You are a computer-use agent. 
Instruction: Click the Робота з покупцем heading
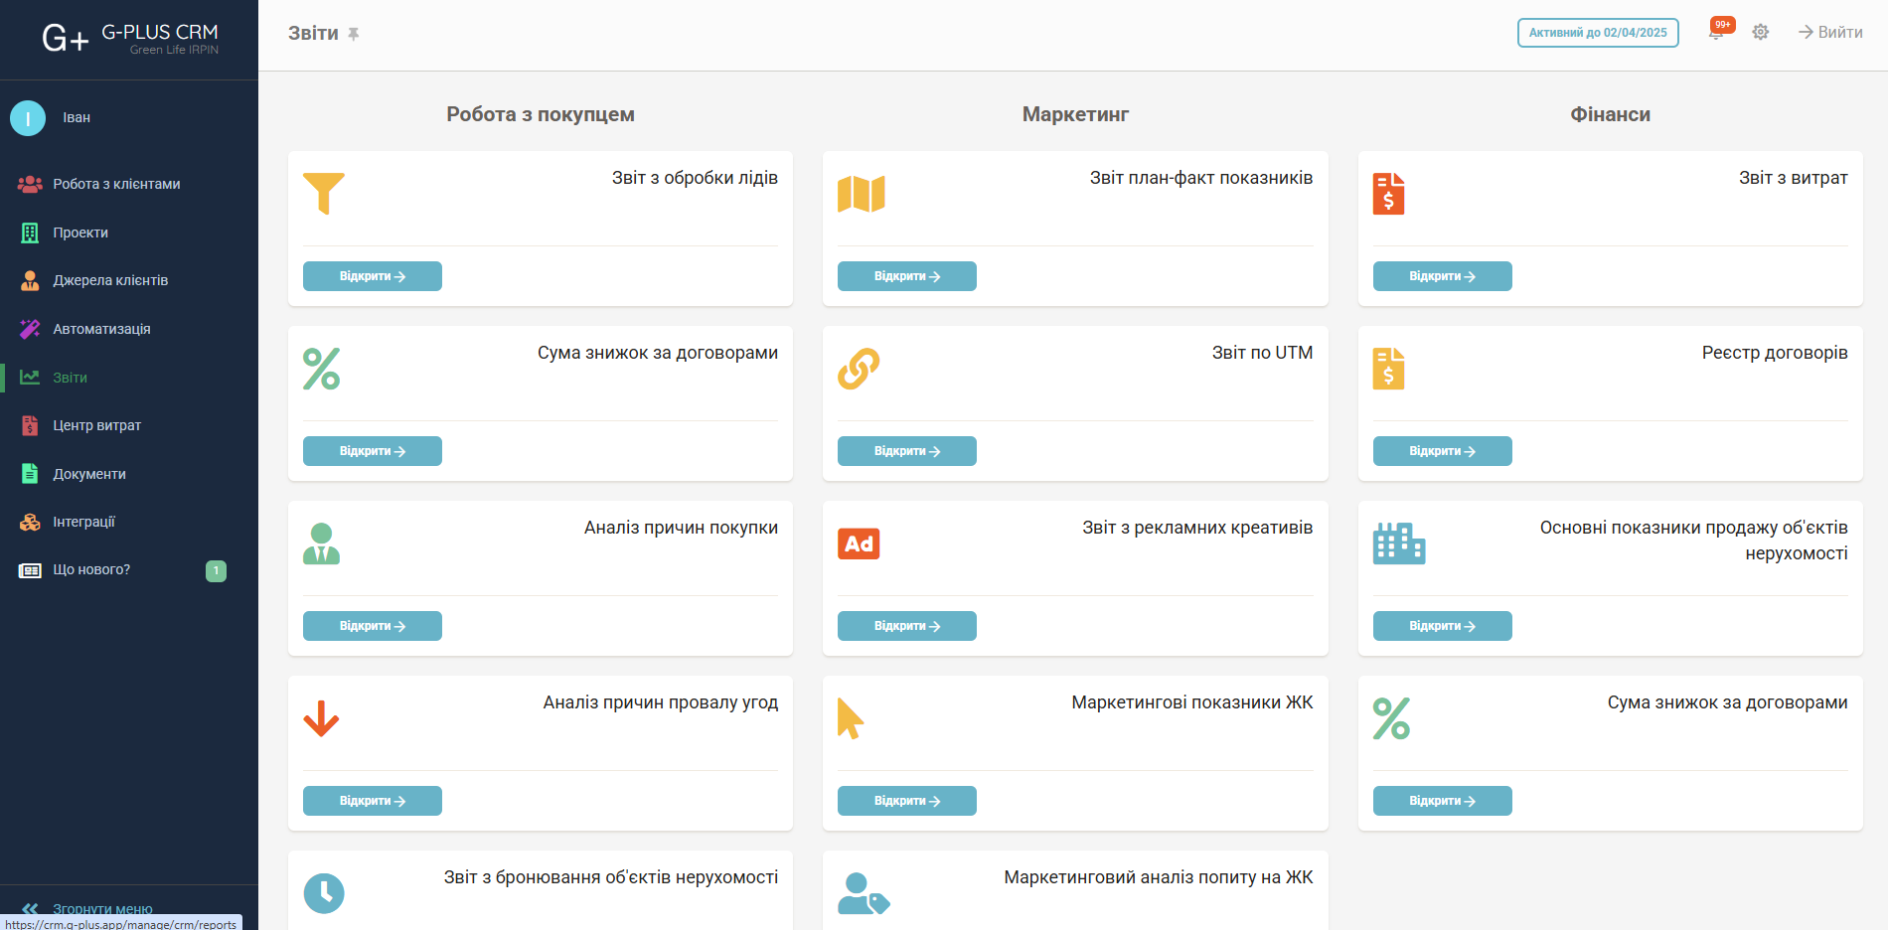(541, 114)
